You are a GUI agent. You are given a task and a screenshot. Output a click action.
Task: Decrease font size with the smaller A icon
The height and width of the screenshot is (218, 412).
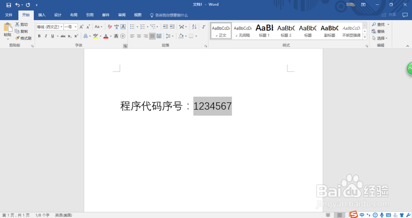pos(88,27)
